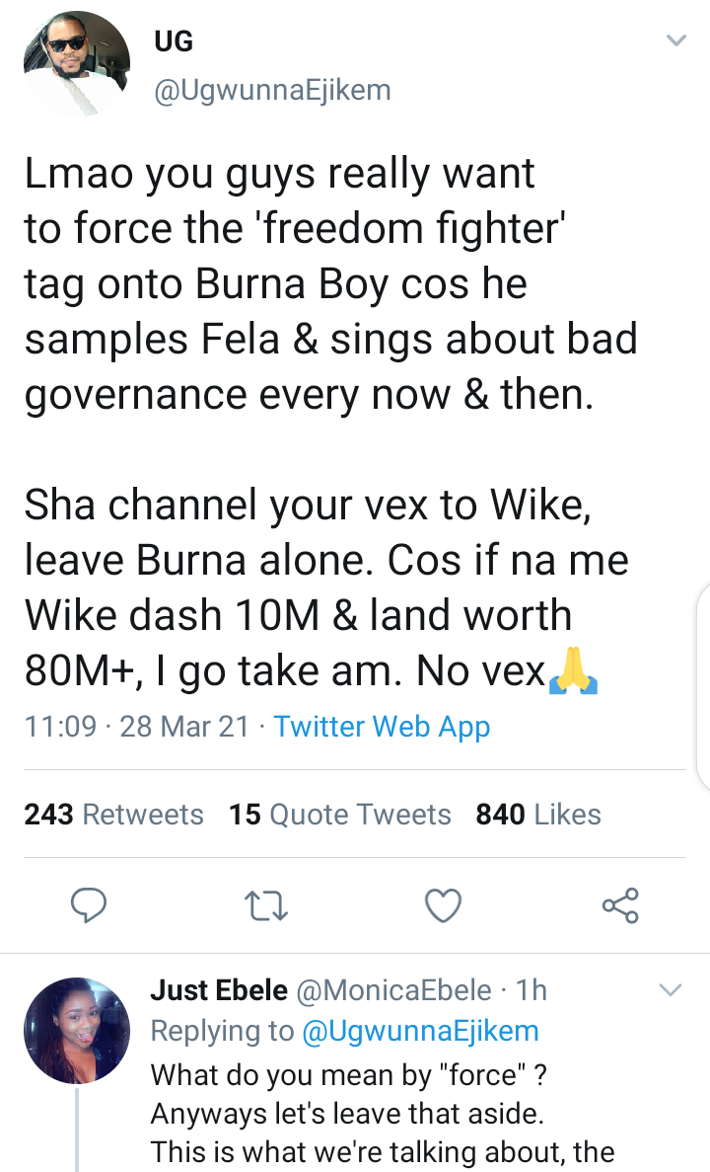Open Just Ebele's display name

point(219,990)
